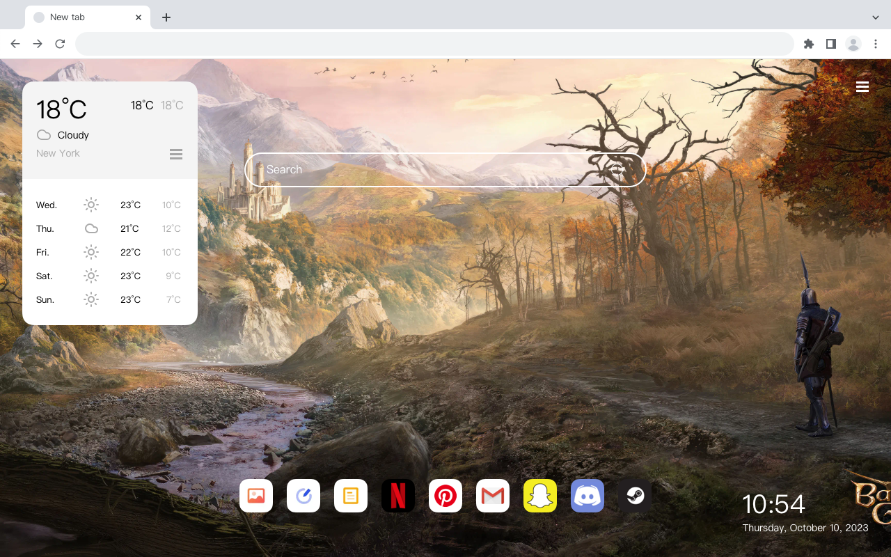This screenshot has height=557, width=891.
Task: Click Thursday's 21°C high temperature
Action: point(130,228)
